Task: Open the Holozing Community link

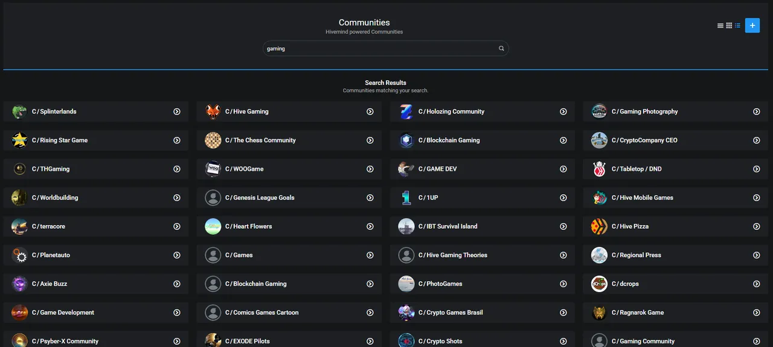Action: [x=451, y=112]
